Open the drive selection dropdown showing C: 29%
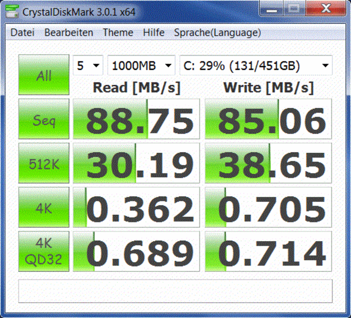 coord(256,65)
